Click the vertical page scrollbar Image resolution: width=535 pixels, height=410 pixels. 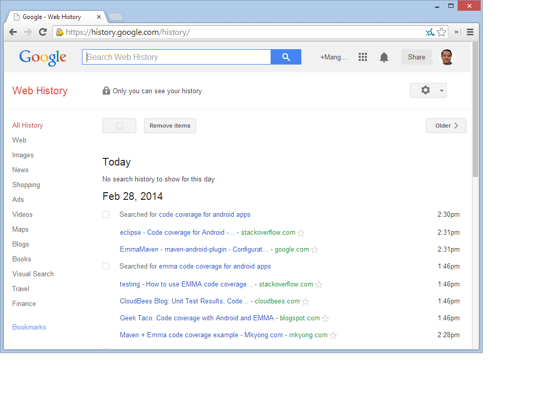coord(475,109)
